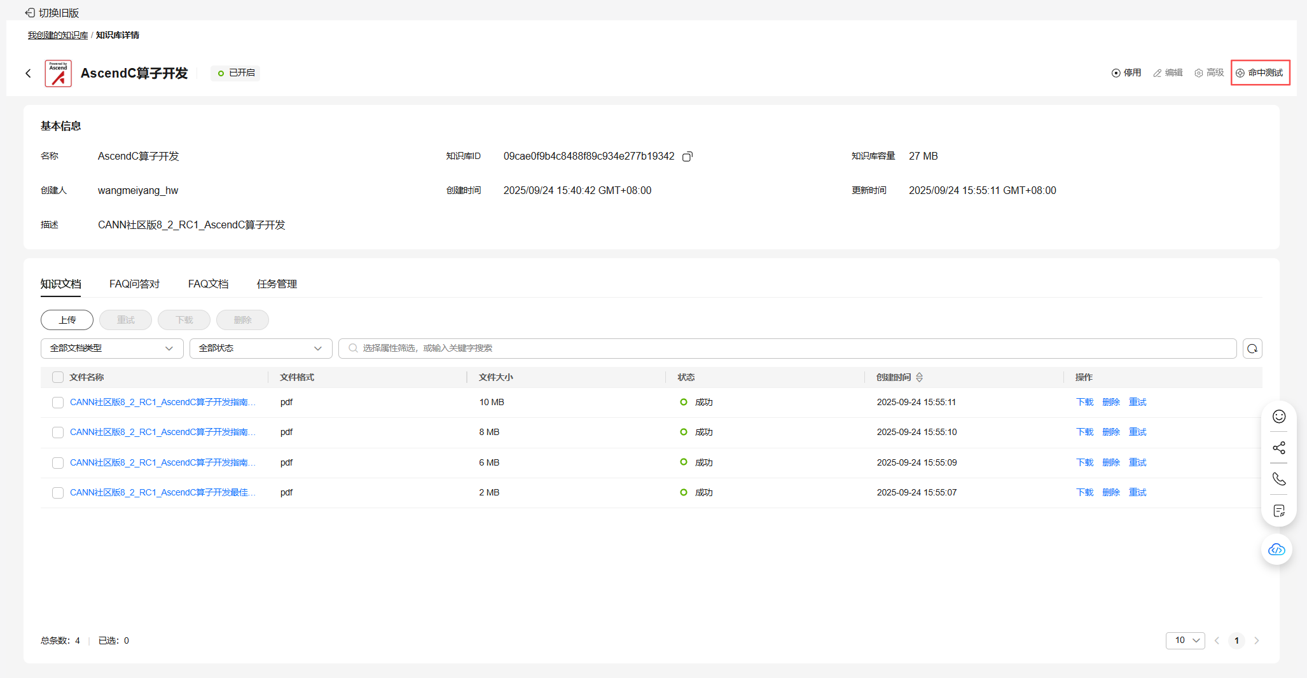
Task: Check the box for the 10 MB pdf file
Action: click(58, 403)
